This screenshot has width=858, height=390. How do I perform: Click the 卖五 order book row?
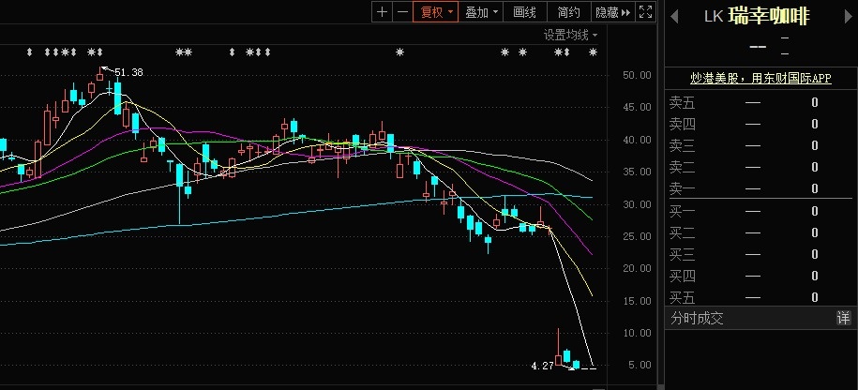click(760, 102)
